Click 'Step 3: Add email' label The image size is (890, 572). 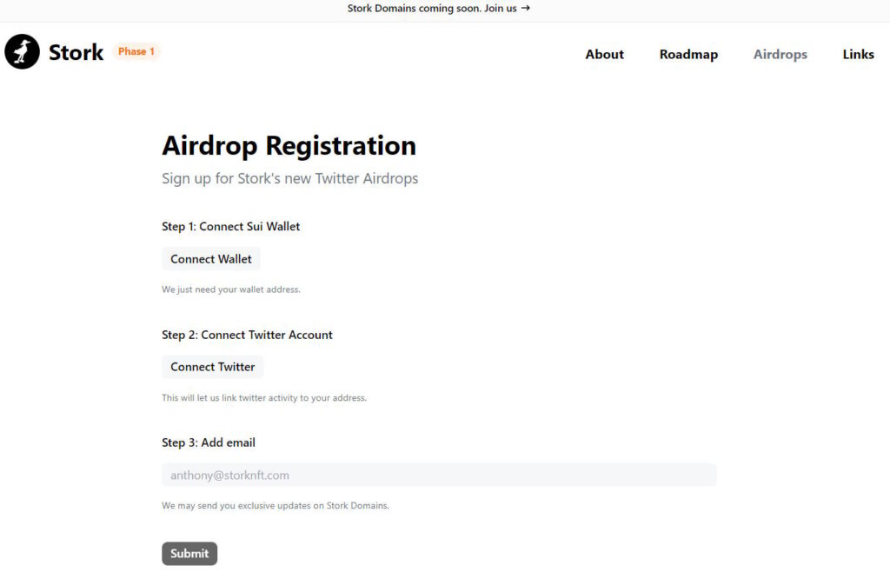point(209,442)
